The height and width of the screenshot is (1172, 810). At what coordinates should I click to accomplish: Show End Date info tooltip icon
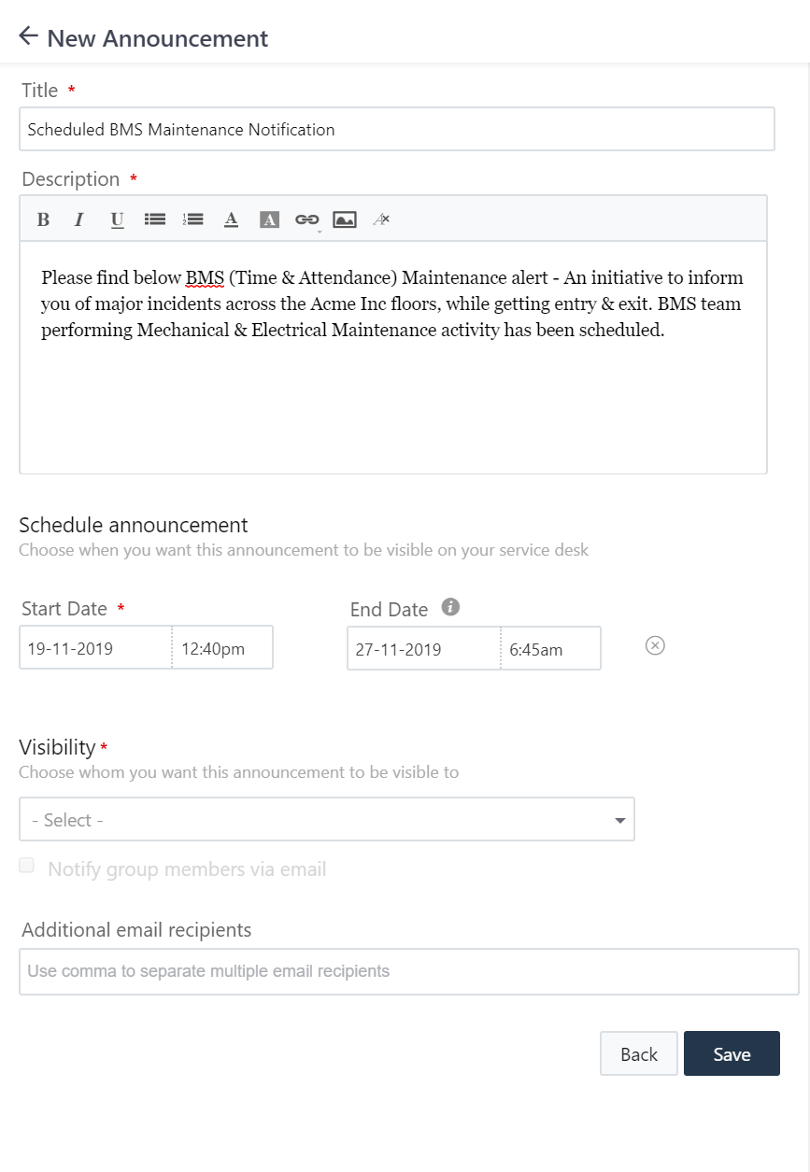[450, 608]
